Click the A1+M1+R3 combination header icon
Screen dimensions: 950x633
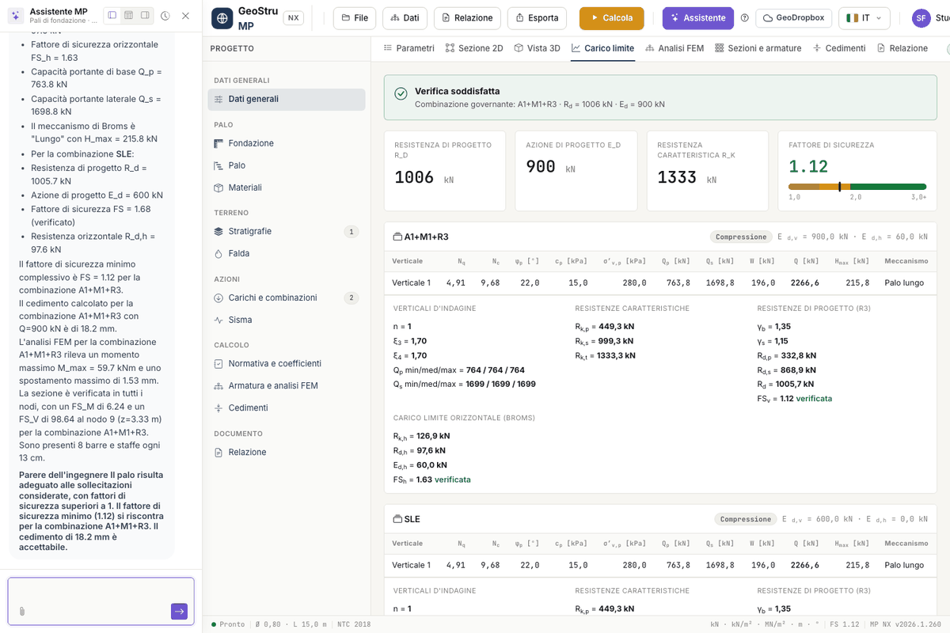click(397, 237)
